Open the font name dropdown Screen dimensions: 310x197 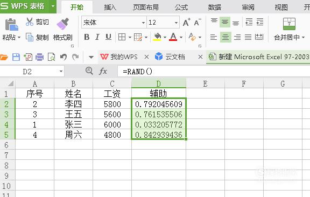point(143,23)
